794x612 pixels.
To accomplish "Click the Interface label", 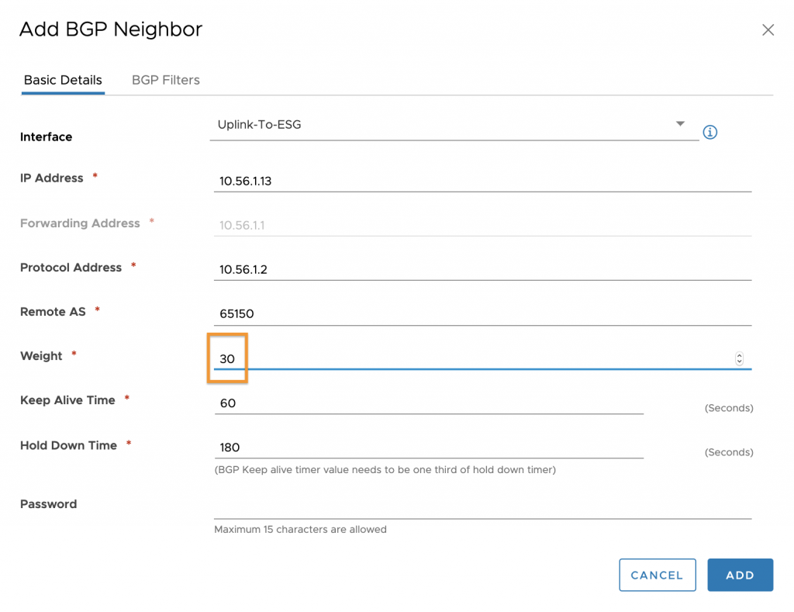I will tap(46, 137).
